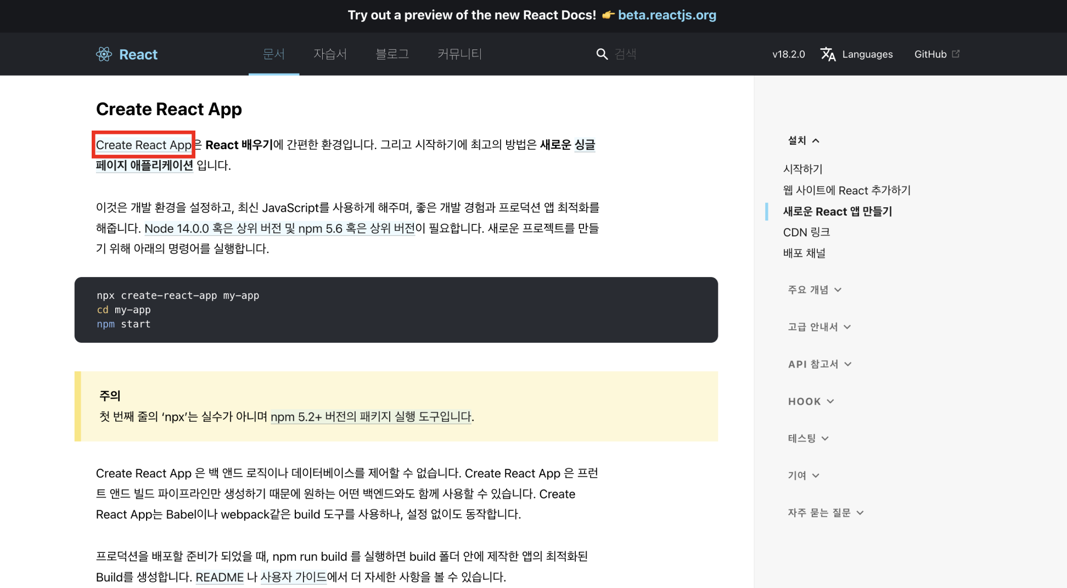The image size is (1067, 588).
Task: Expand the 주요 개념 sidebar section
Action: [x=815, y=290]
